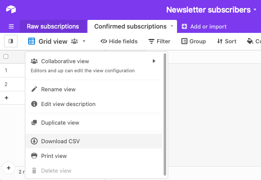The image size is (261, 180).
Task: Switch to Raw subscriptions tab
Action: click(53, 26)
